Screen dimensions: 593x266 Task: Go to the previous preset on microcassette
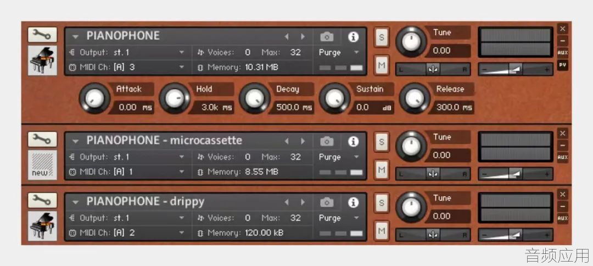[287, 141]
